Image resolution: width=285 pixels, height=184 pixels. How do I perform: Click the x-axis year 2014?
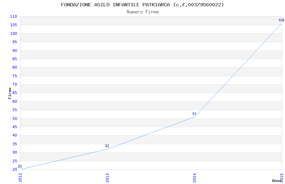tap(194, 178)
